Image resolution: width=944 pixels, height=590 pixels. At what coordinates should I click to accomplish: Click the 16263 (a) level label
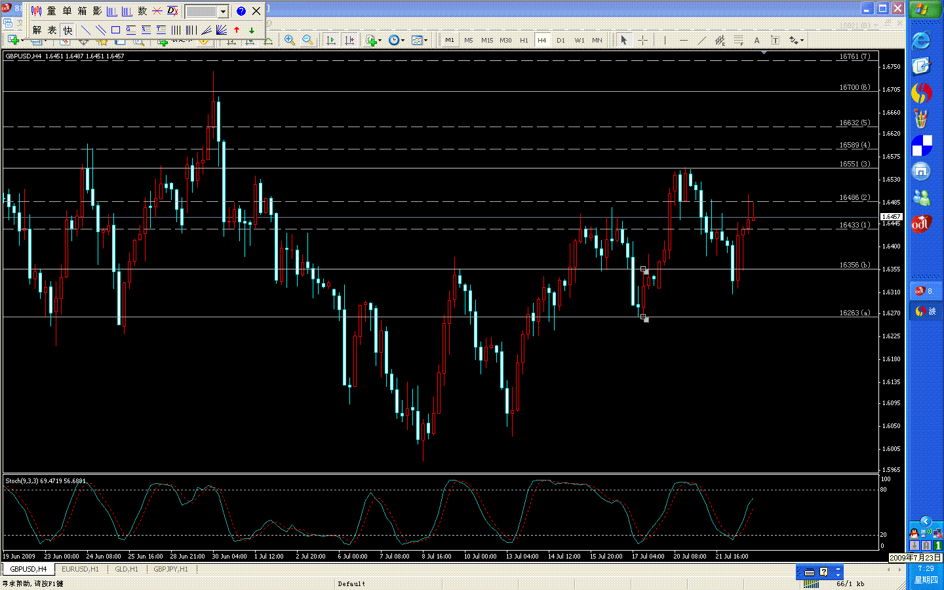855,313
